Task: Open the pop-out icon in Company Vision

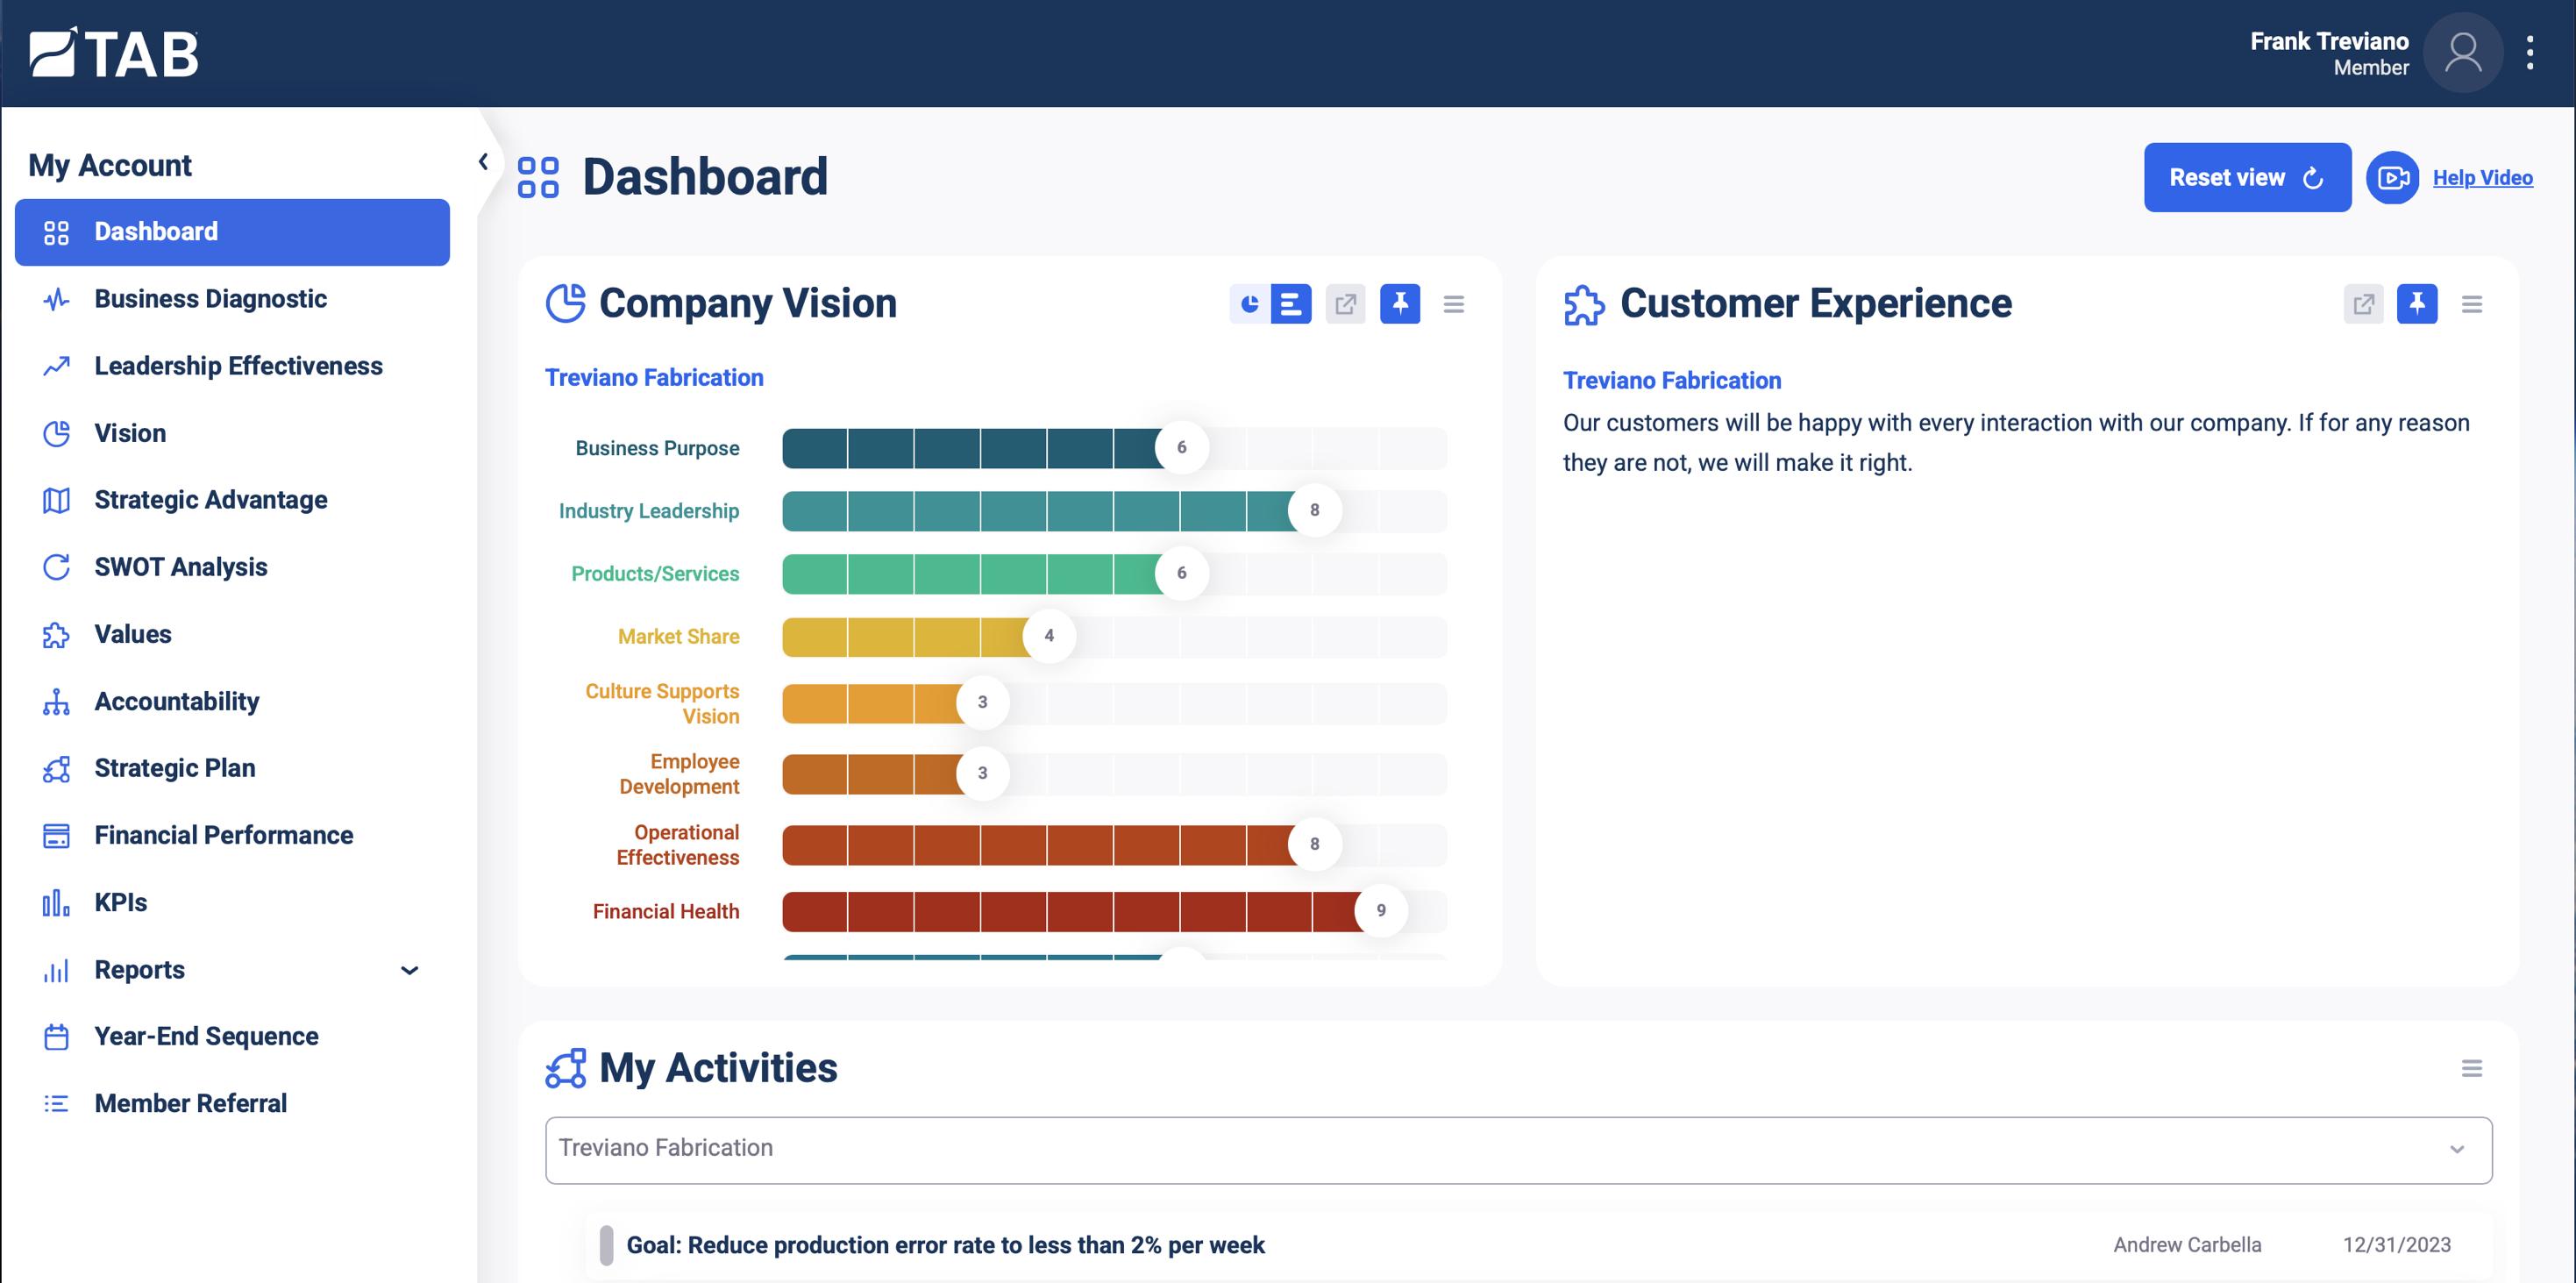Action: 1345,304
